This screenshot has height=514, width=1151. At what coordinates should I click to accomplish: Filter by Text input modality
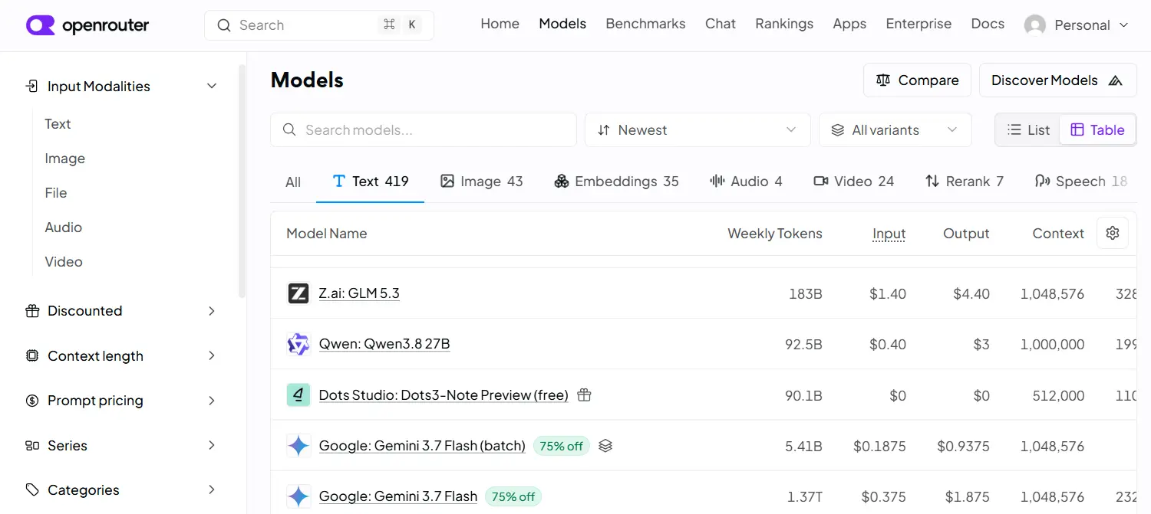click(58, 123)
